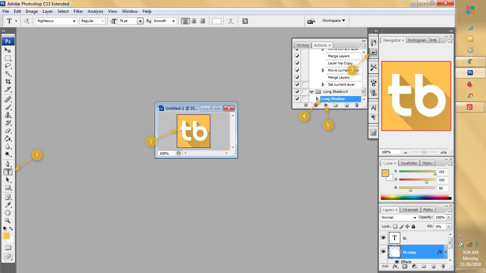Open the Workspace dropdown
486x273 pixels.
coord(333,21)
